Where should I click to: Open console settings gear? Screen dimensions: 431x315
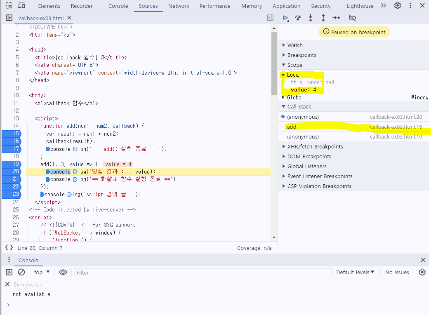click(422, 272)
